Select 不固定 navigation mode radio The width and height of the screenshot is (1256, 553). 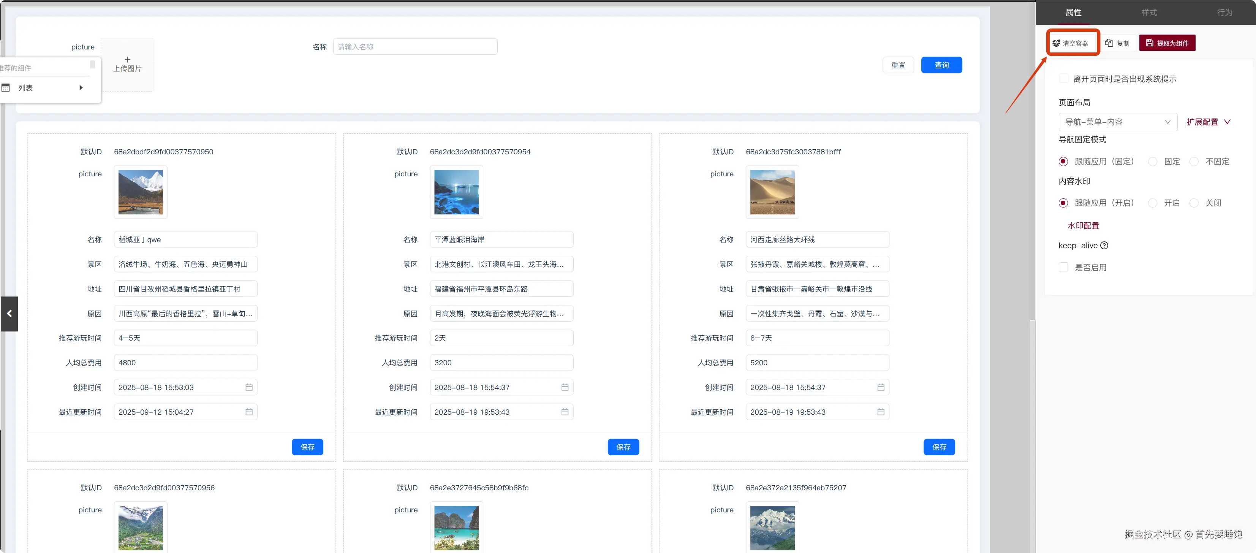coord(1194,162)
